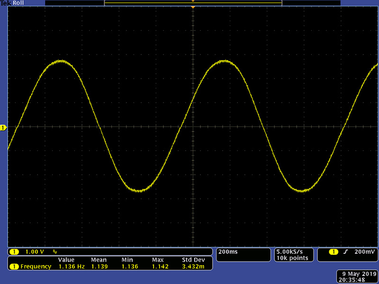Image resolution: width=379 pixels, height=284 pixels.
Task: Click the Std Dev value 3.432m
Action: (193, 266)
